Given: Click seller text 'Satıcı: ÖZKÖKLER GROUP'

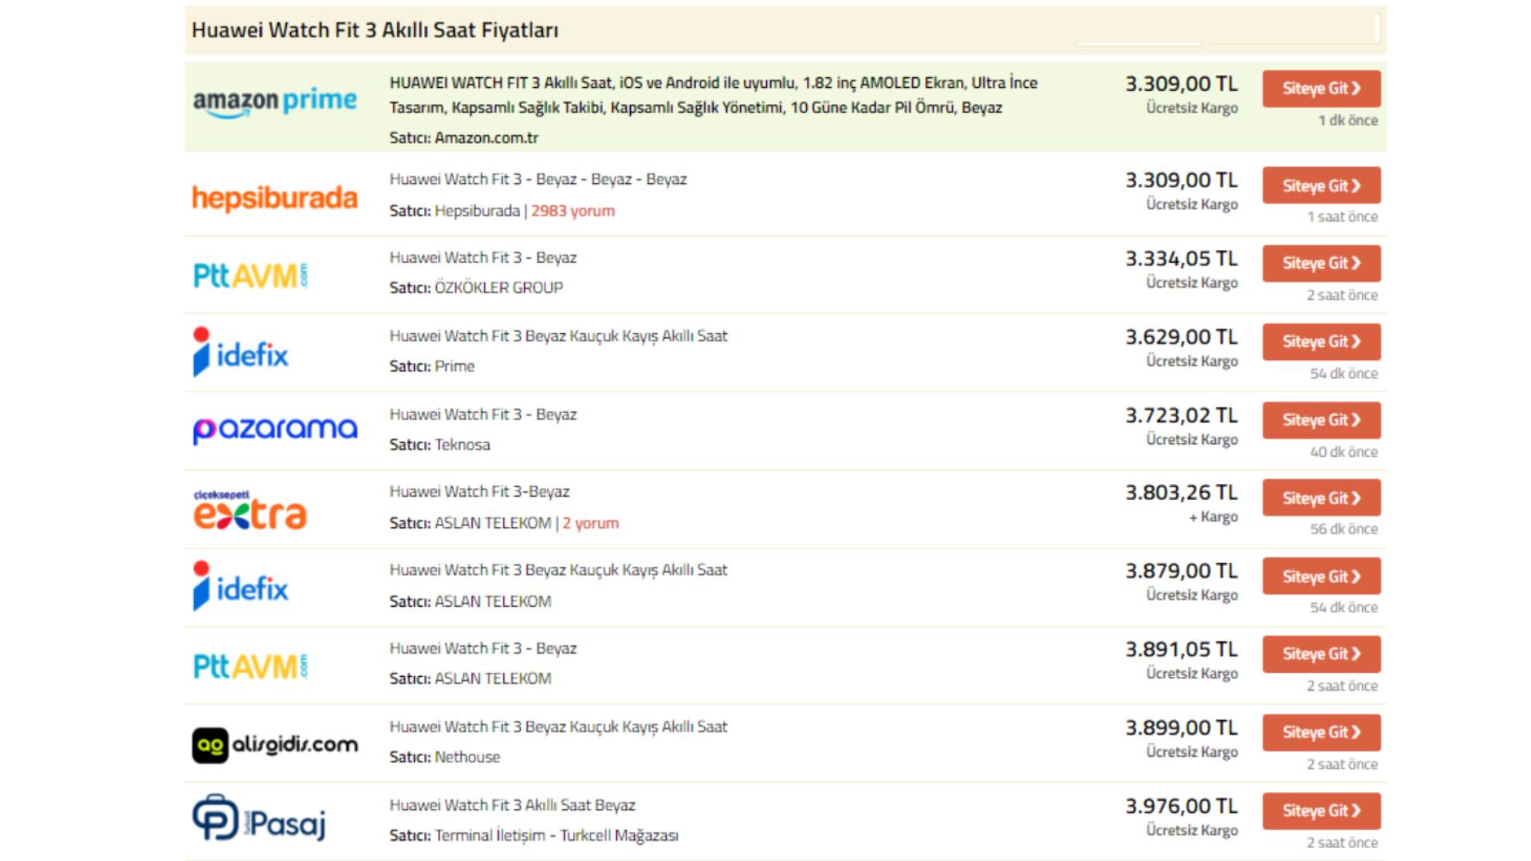Looking at the screenshot, I should 476,288.
